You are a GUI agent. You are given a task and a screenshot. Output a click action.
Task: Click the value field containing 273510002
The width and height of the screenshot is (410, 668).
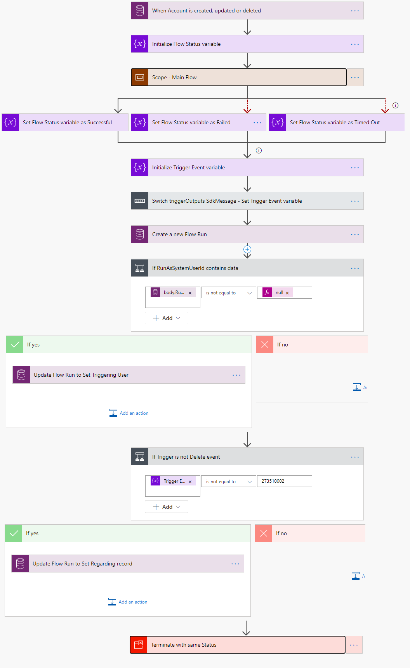(x=284, y=481)
